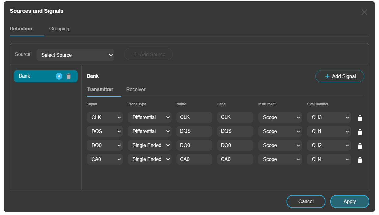Cancel the Sources and Signals dialog
379x215 pixels.
tap(306, 201)
